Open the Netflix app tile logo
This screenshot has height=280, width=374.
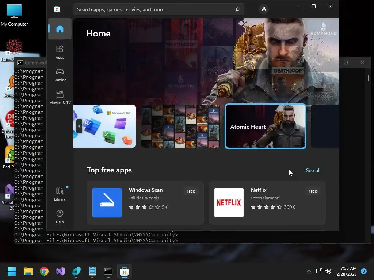pyautogui.click(x=229, y=203)
